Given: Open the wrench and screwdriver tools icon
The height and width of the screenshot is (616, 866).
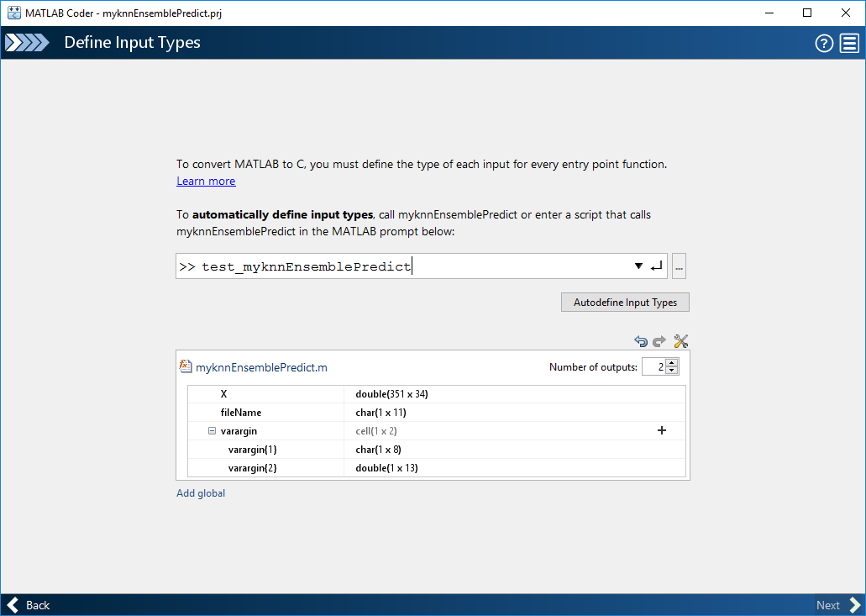Looking at the screenshot, I should point(681,341).
